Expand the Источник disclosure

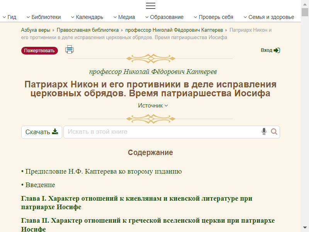[x=153, y=106]
